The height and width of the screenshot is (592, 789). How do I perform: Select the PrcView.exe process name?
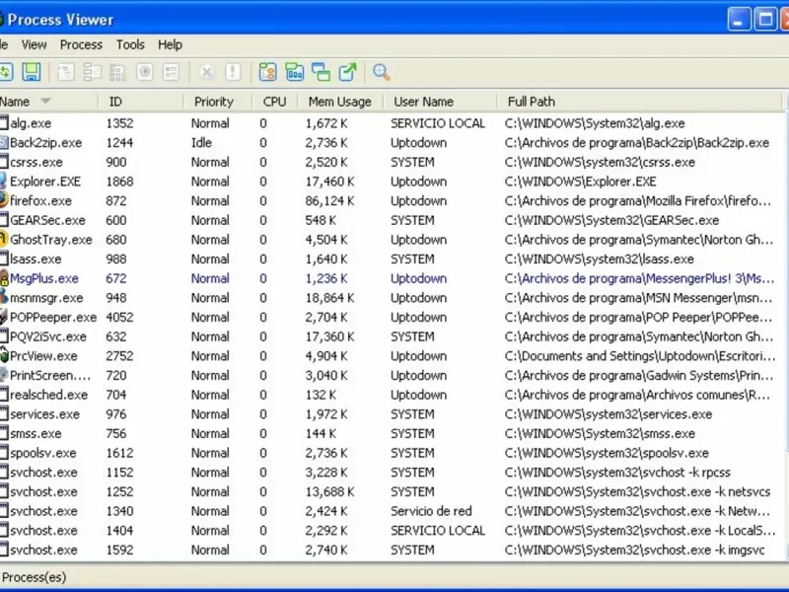tap(43, 356)
